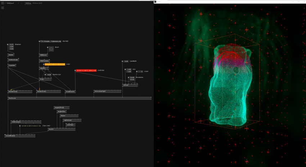This screenshot has height=167, width=306.
Task: Click the connector dot of the Clear Color IOBox
Action: point(20,126)
